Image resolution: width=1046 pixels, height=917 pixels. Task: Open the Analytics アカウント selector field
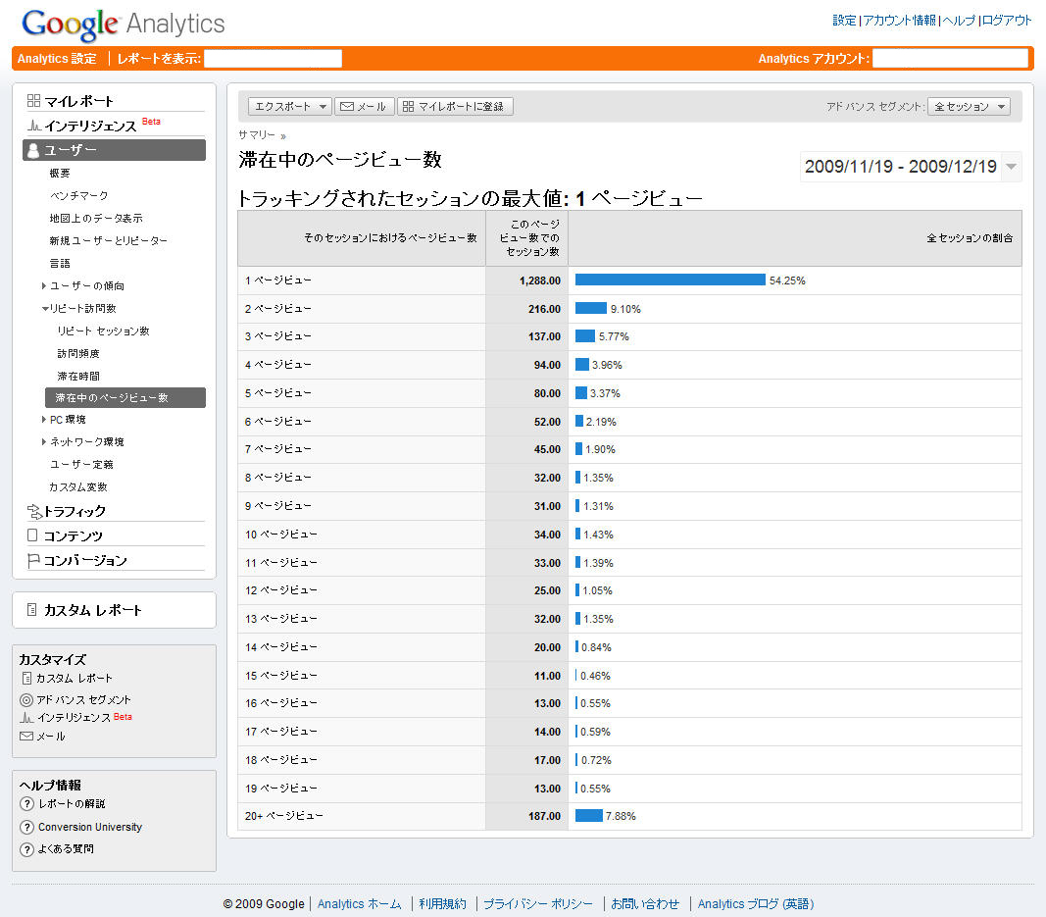pos(950,59)
